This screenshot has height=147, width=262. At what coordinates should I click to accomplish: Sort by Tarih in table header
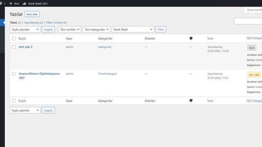210,38
